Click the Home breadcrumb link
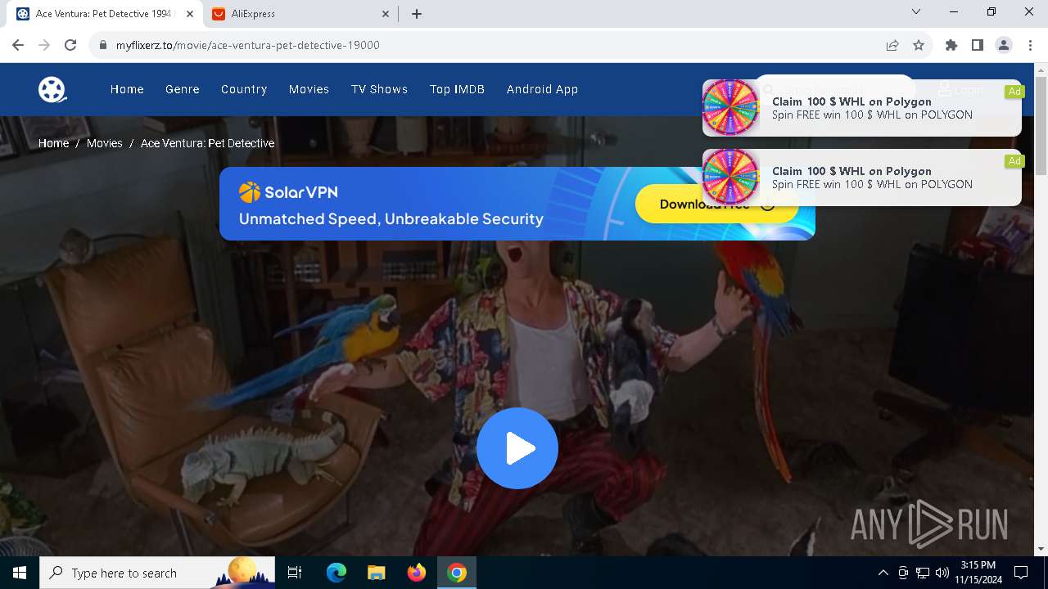The width and height of the screenshot is (1048, 589). pos(53,143)
